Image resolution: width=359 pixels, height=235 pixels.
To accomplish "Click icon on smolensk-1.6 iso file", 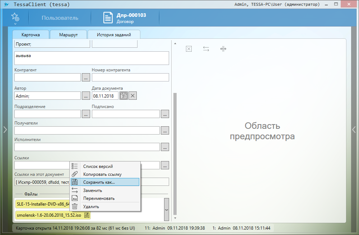I will (x=87, y=216).
